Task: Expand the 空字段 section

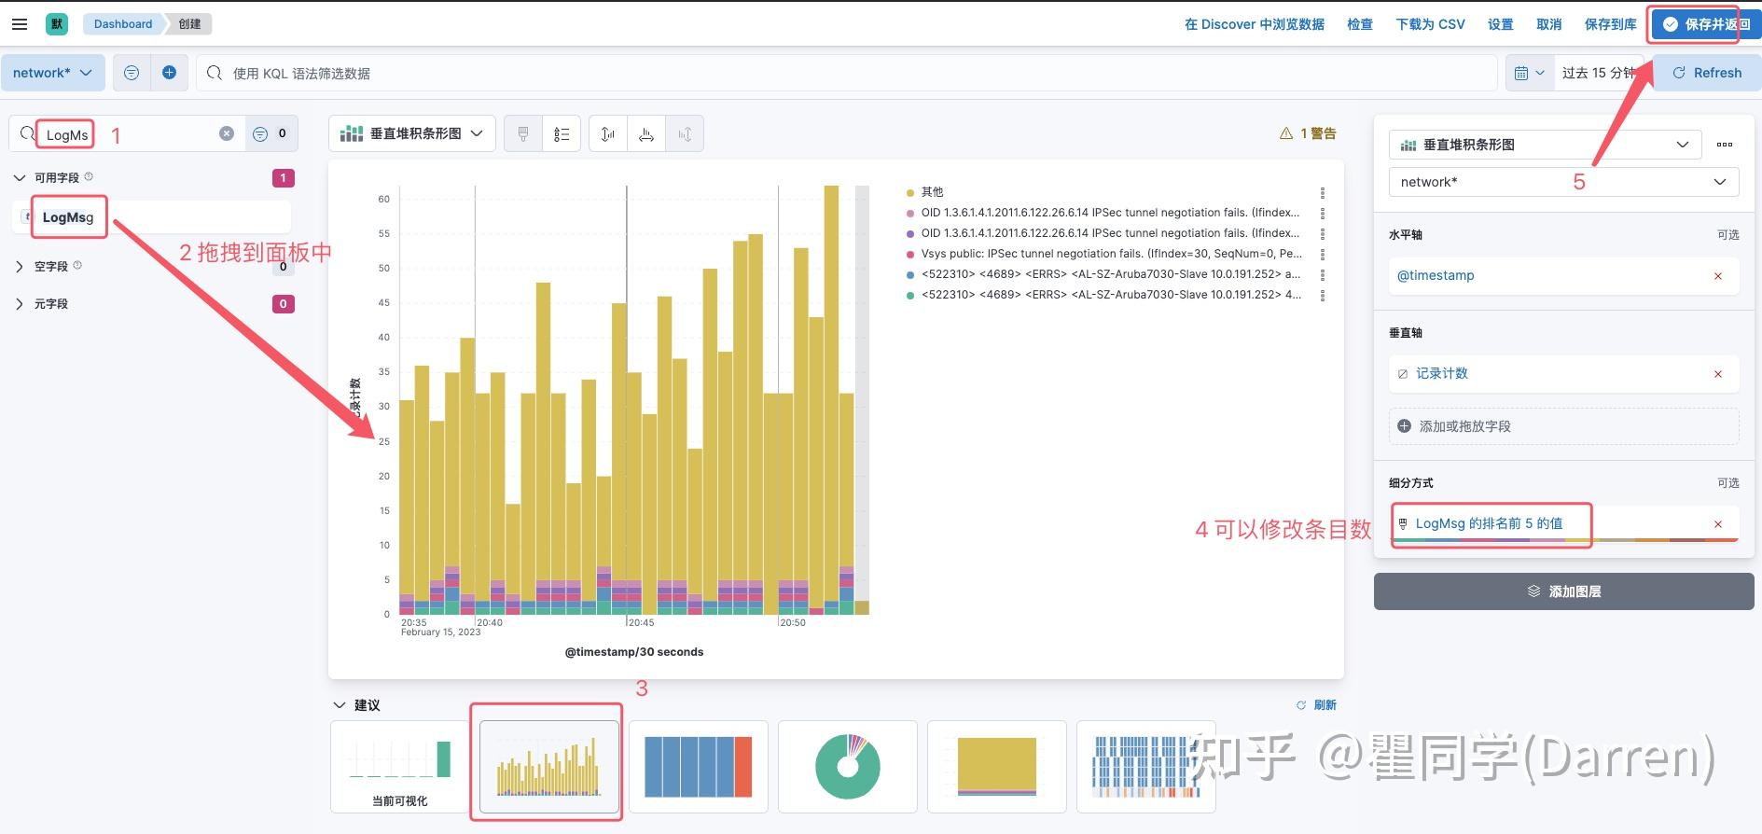Action: point(20,267)
